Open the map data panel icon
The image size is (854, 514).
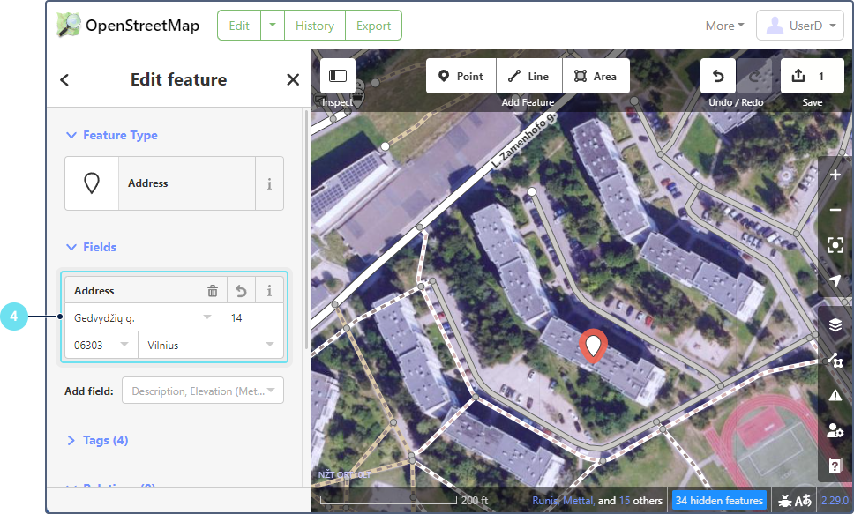(835, 360)
